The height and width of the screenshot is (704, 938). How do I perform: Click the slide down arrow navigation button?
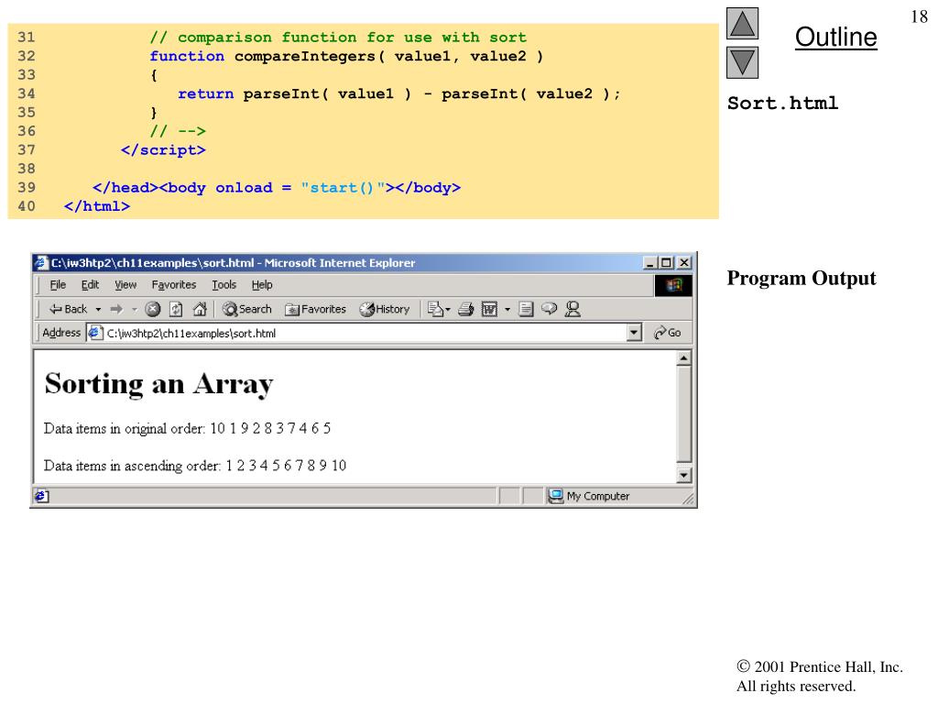click(742, 62)
